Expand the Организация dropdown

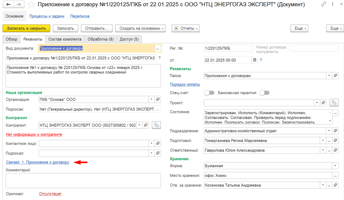pos(151,99)
